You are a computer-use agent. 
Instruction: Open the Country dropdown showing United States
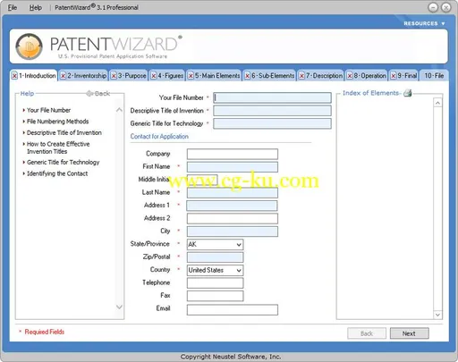[x=215, y=270]
